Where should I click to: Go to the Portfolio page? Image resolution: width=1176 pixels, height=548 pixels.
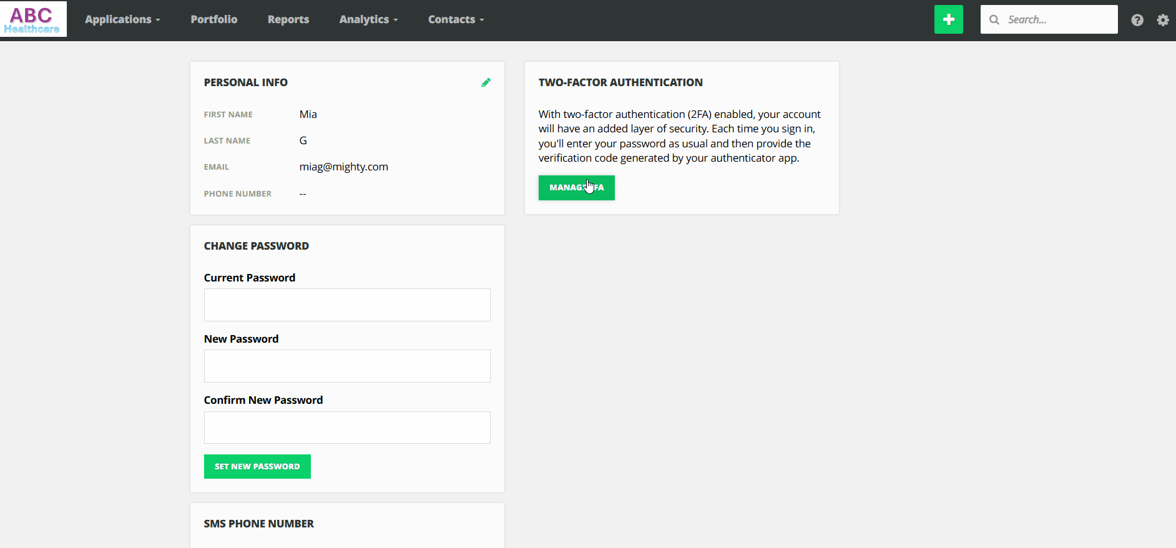(214, 19)
